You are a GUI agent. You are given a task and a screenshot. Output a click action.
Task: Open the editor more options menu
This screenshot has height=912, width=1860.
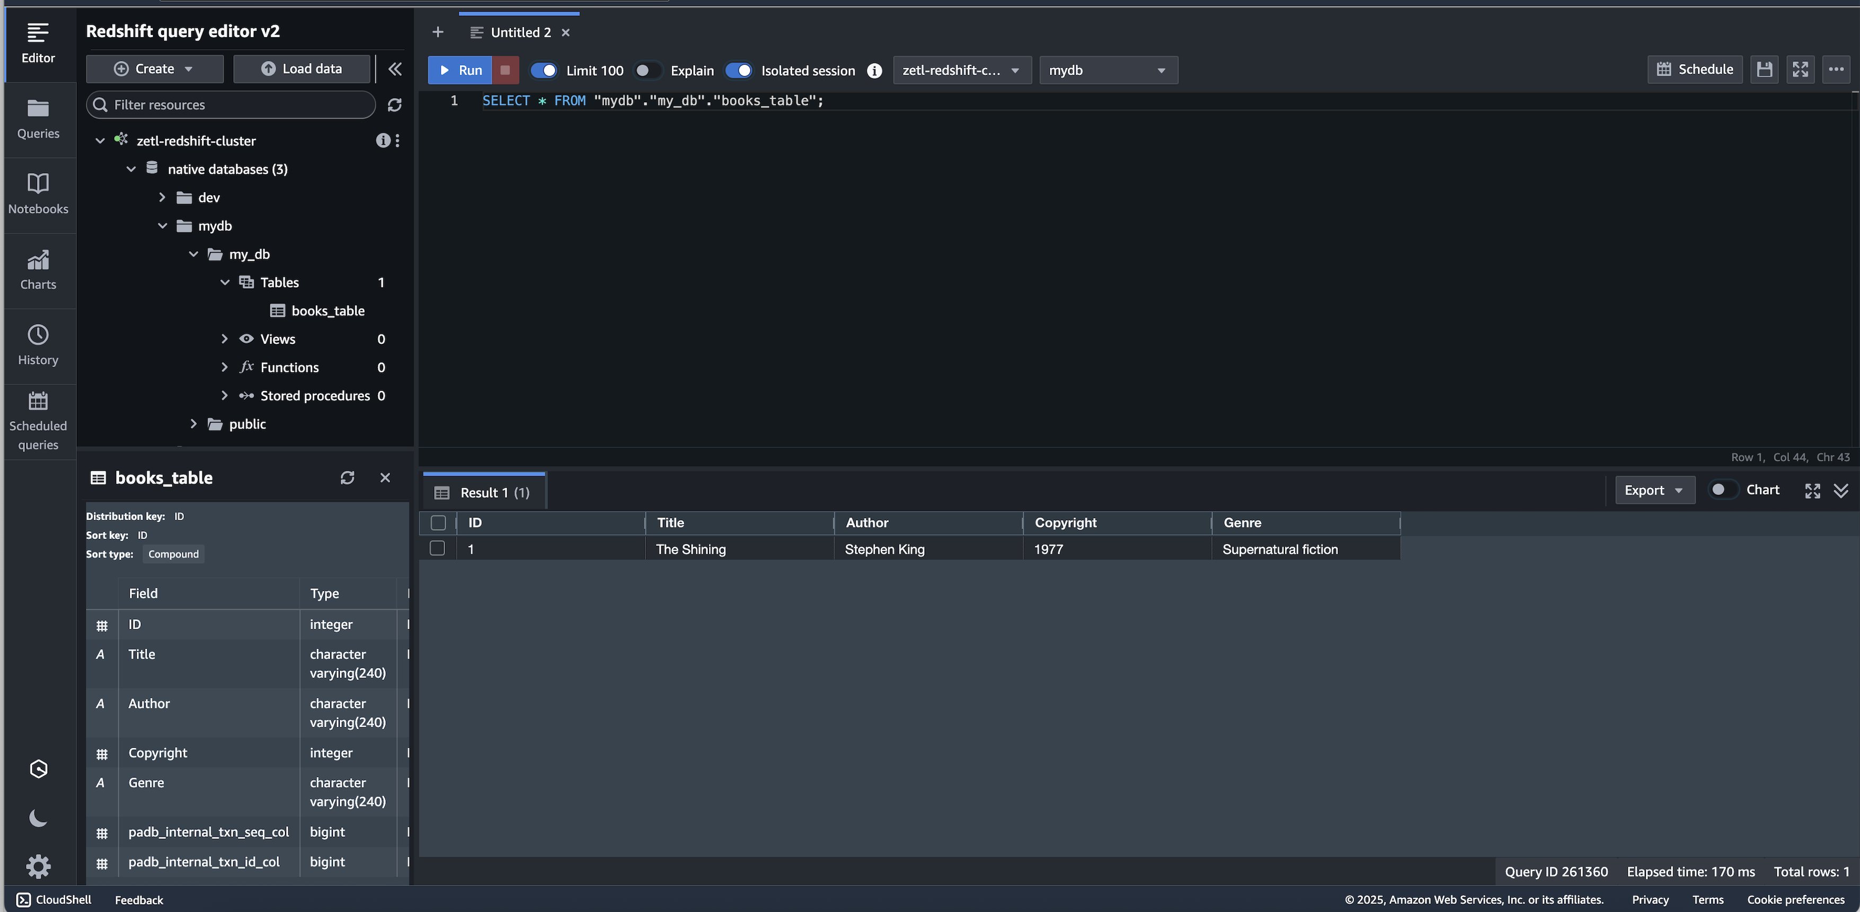[x=1836, y=69]
